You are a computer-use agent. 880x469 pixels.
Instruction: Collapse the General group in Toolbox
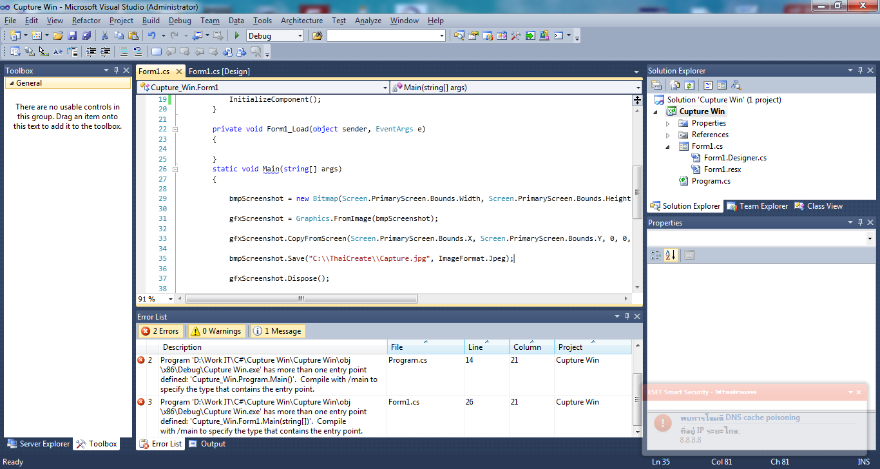[x=10, y=83]
